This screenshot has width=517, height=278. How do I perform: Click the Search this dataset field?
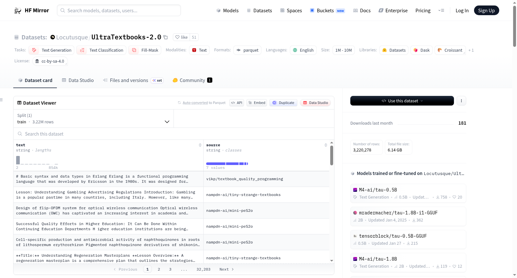pos(174,134)
